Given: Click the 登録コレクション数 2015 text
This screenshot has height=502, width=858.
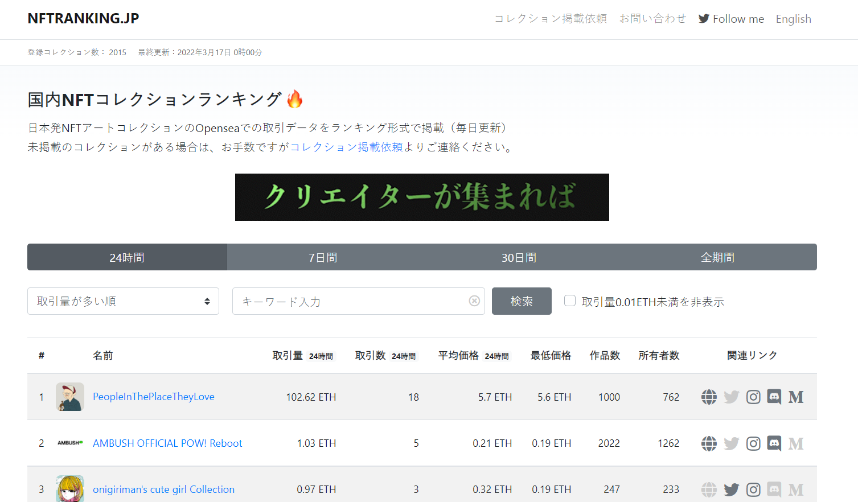Looking at the screenshot, I should pyautogui.click(x=77, y=52).
